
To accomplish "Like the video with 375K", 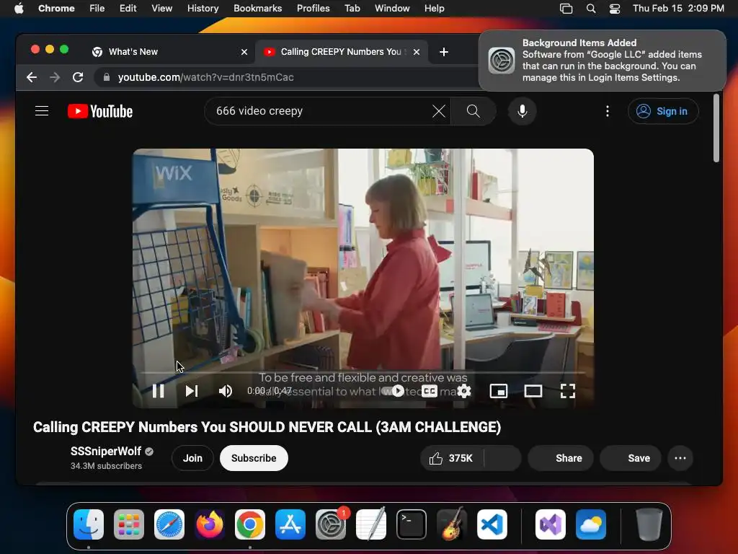I will click(x=451, y=458).
